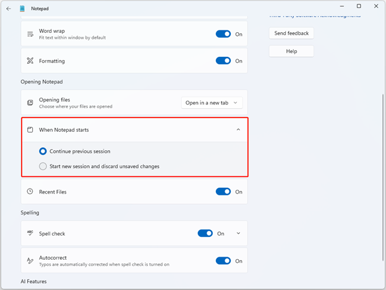The width and height of the screenshot is (386, 290).
Task: Click the Word wrap icon
Action: pos(30,34)
